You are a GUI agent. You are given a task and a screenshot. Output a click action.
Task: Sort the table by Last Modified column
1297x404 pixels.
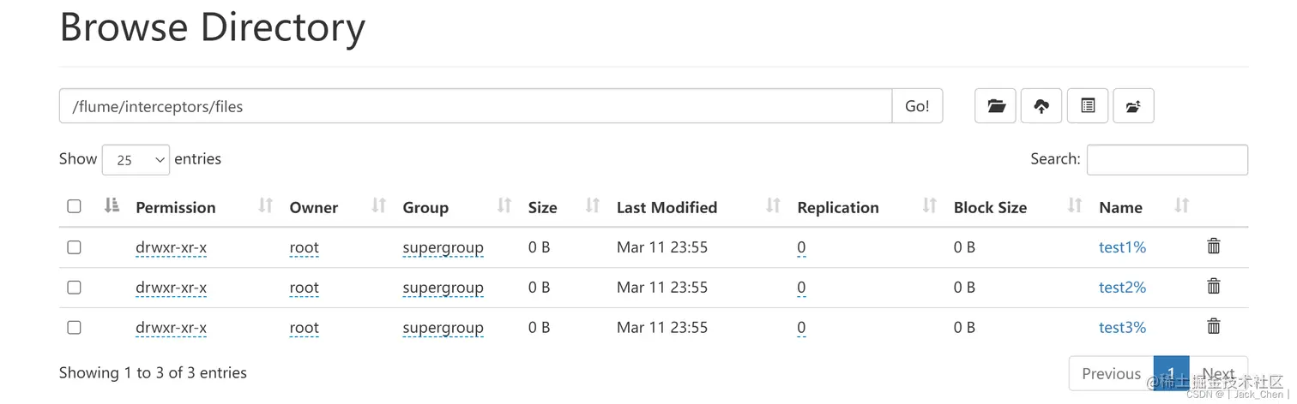click(x=667, y=207)
